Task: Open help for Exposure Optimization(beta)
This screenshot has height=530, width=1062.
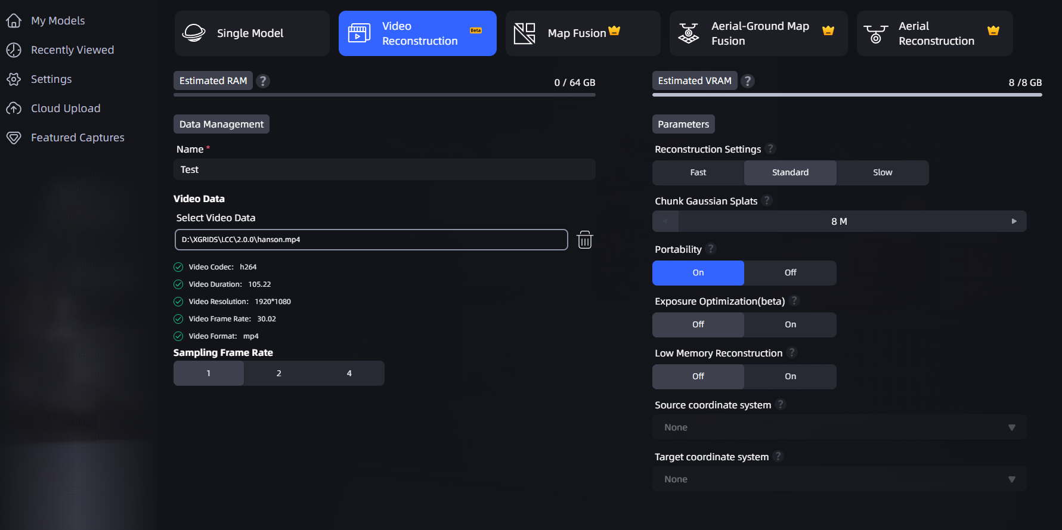Action: pyautogui.click(x=794, y=300)
